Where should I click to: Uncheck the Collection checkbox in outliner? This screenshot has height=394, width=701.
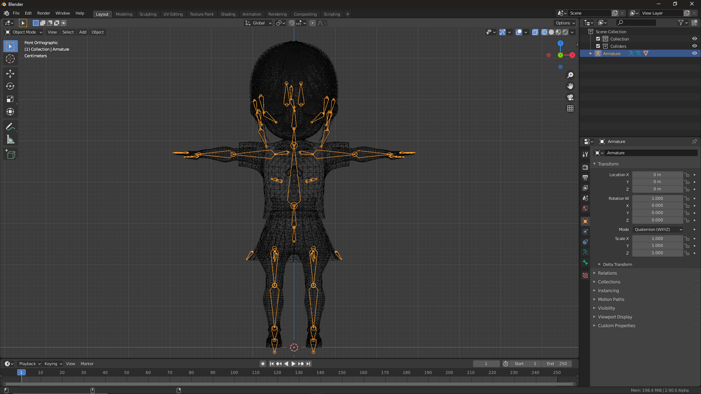click(598, 39)
